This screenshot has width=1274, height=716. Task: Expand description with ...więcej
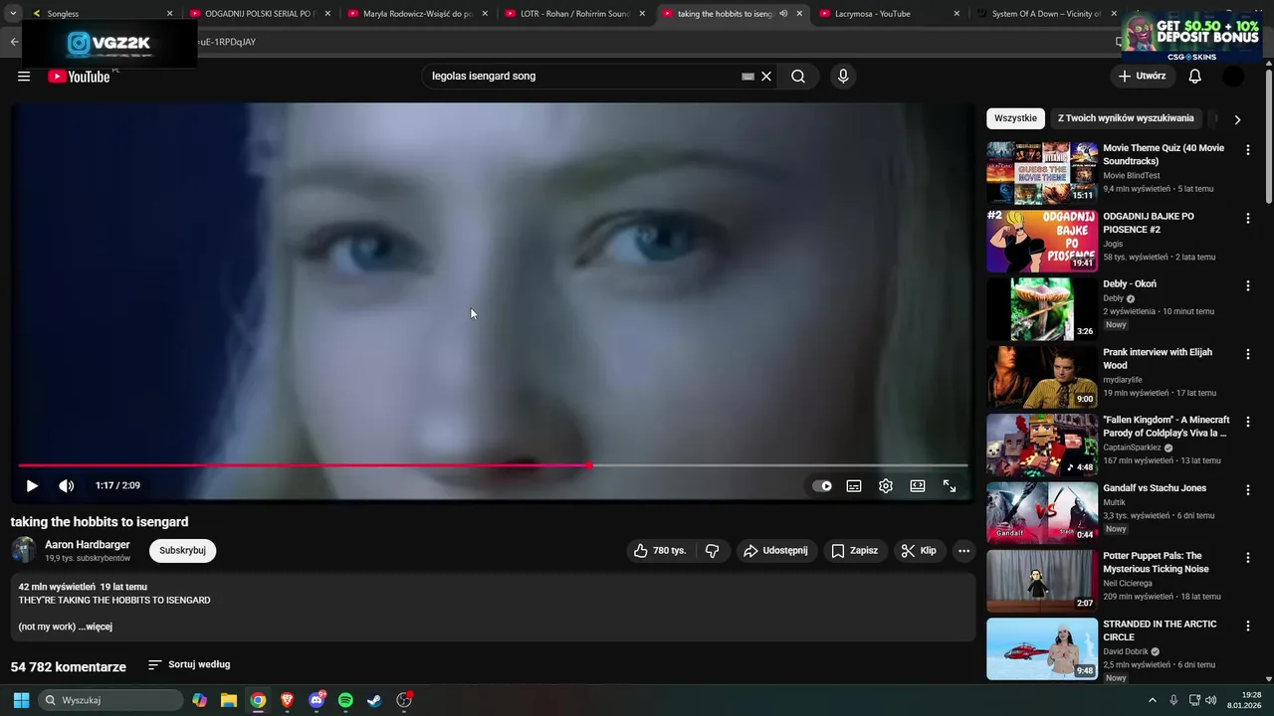(97, 627)
